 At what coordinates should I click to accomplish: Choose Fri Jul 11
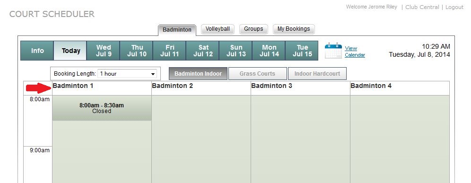pos(170,51)
